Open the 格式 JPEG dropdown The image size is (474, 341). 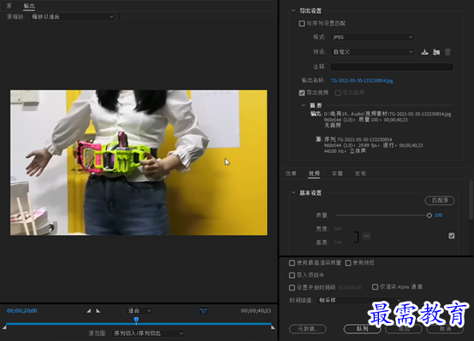click(372, 37)
